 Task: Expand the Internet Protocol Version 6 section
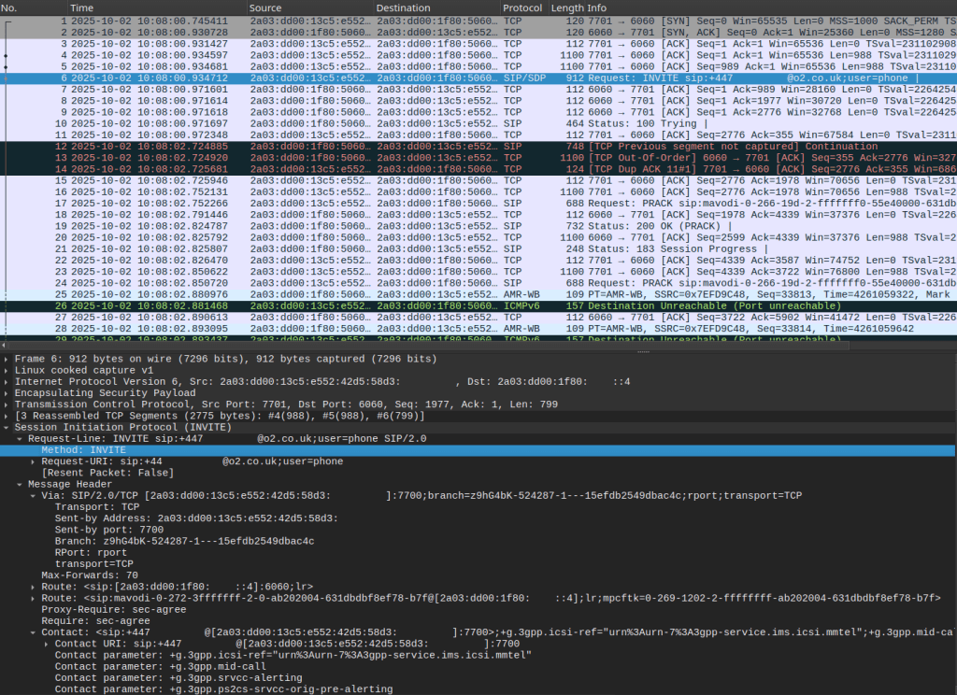[7, 381]
